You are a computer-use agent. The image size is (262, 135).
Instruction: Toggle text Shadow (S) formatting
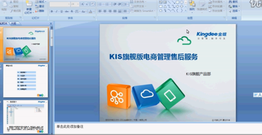pyautogui.click(x=72, y=11)
